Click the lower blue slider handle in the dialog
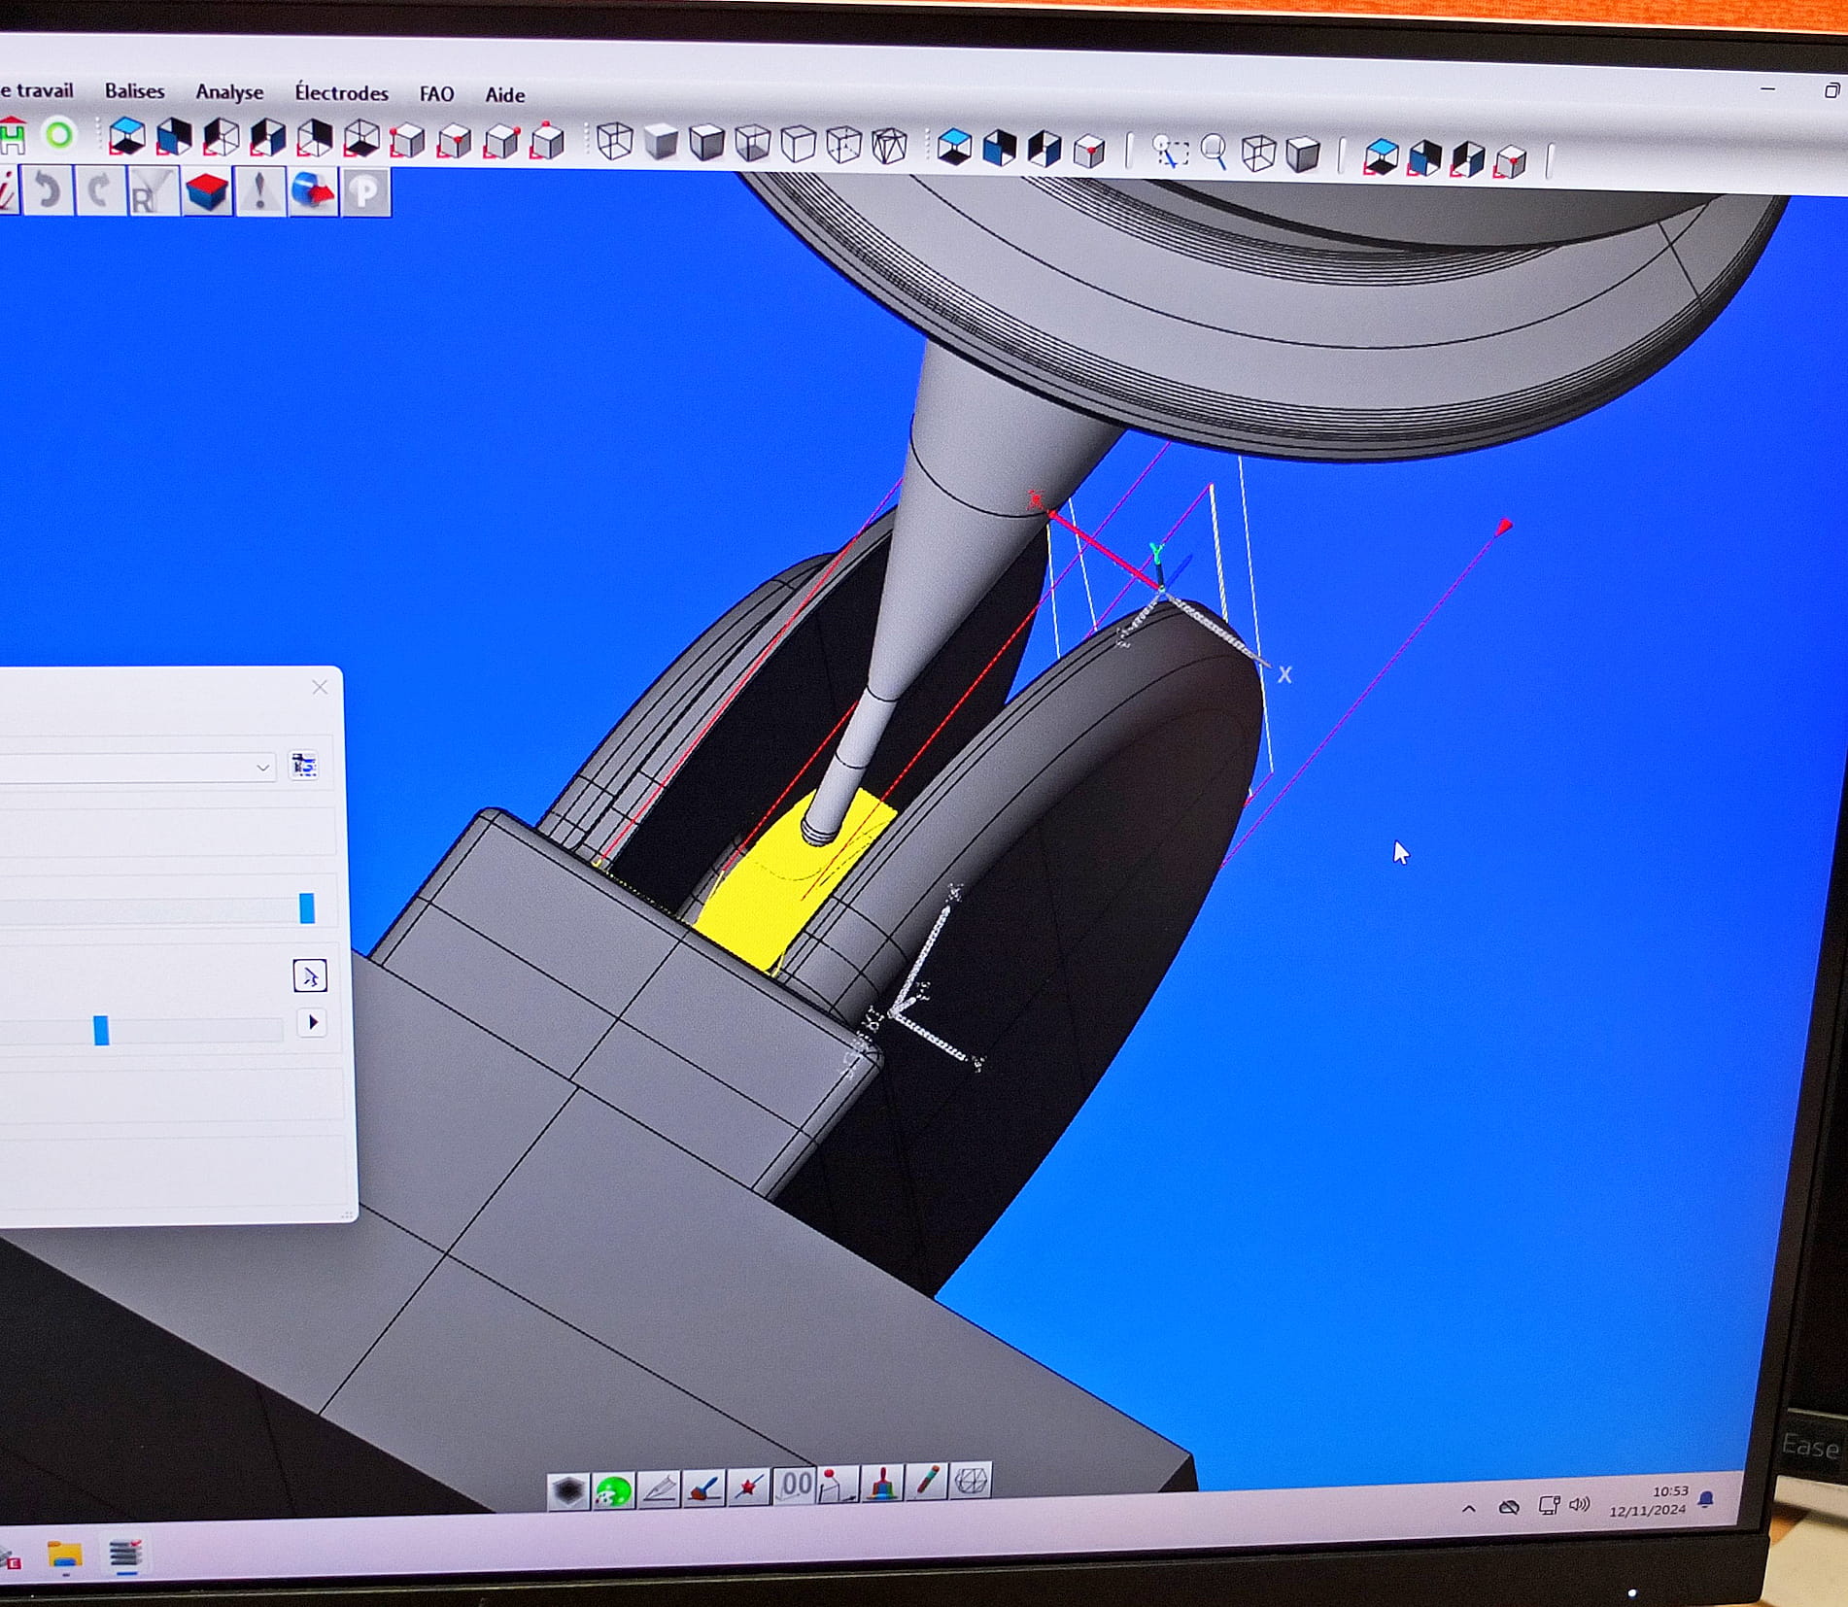This screenshot has height=1607, width=1848. click(101, 1030)
